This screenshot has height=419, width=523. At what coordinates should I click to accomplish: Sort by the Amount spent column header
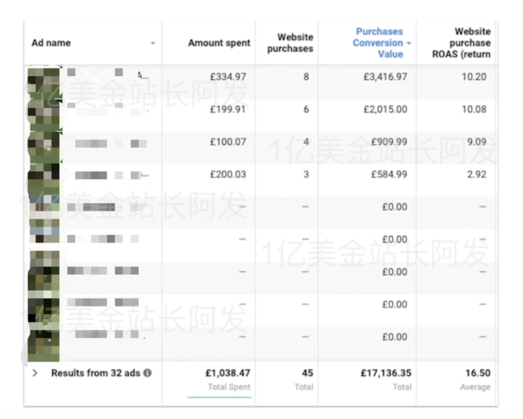(219, 43)
